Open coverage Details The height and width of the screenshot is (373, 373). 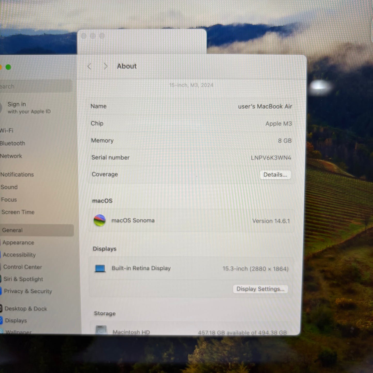click(x=275, y=175)
